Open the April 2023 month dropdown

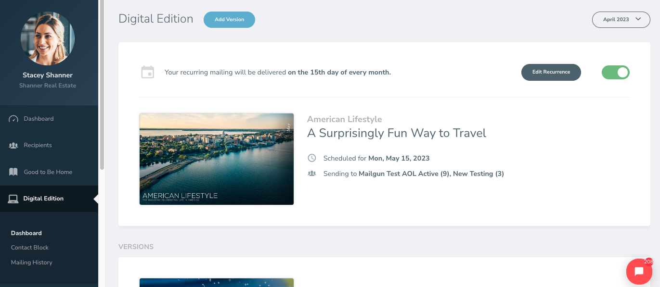pyautogui.click(x=621, y=20)
